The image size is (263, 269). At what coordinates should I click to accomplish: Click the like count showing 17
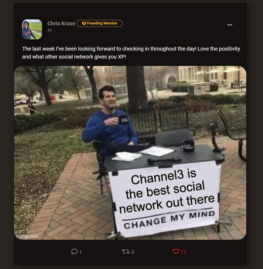click(183, 252)
